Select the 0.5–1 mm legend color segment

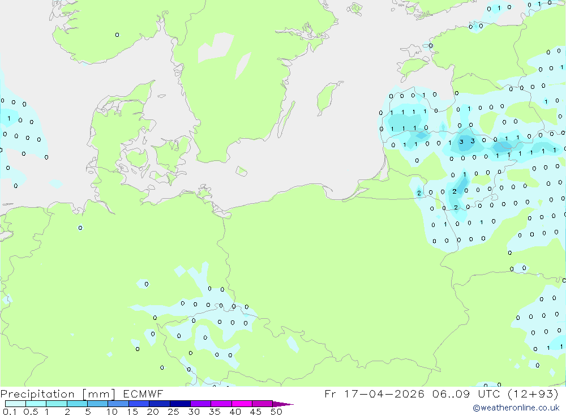tap(36, 404)
